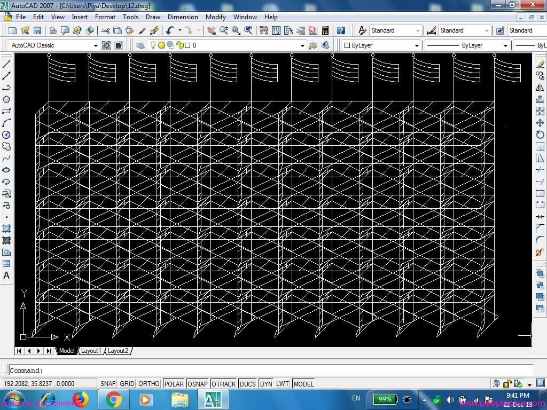Switch to the Layout1 tab

91,351
